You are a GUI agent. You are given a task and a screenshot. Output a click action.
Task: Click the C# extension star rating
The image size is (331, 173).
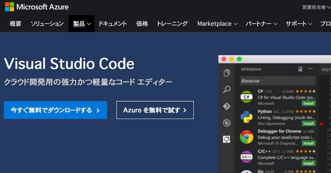[x=305, y=91]
